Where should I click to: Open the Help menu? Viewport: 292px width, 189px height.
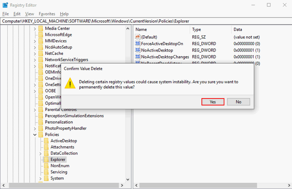(x=64, y=14)
